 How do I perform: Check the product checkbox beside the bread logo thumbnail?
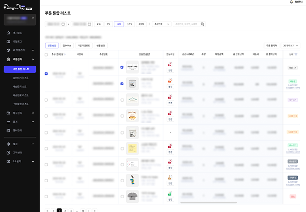pos(122,116)
